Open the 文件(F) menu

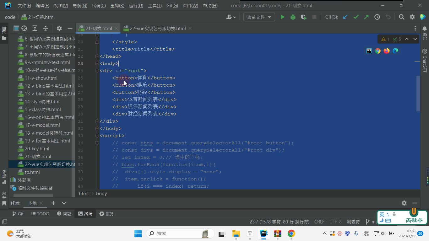24,6
